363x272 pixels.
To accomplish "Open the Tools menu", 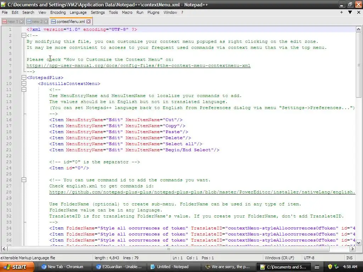I will [113, 12].
